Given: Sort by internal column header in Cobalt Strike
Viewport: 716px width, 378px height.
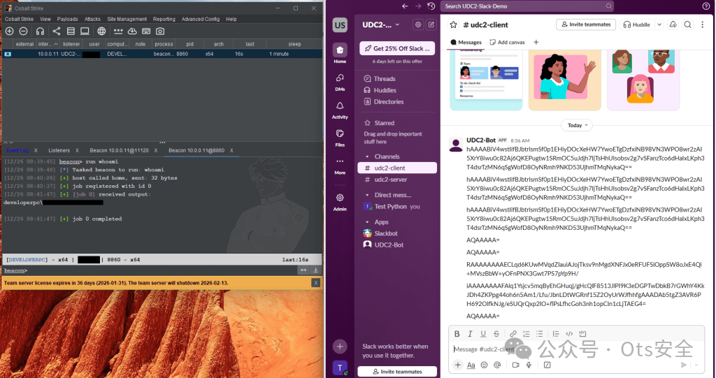Looking at the screenshot, I should point(48,44).
